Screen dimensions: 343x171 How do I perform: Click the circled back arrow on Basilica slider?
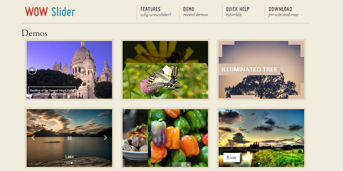[x=32, y=70]
